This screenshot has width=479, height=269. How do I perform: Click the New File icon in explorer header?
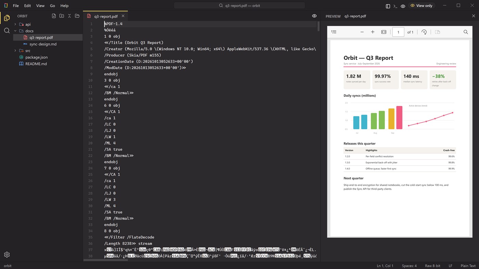coord(54,16)
